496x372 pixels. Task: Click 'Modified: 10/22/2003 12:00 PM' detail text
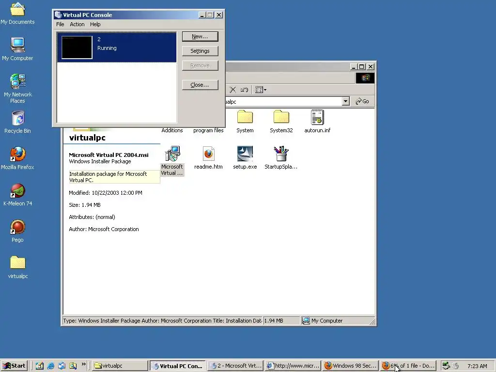[x=106, y=193]
